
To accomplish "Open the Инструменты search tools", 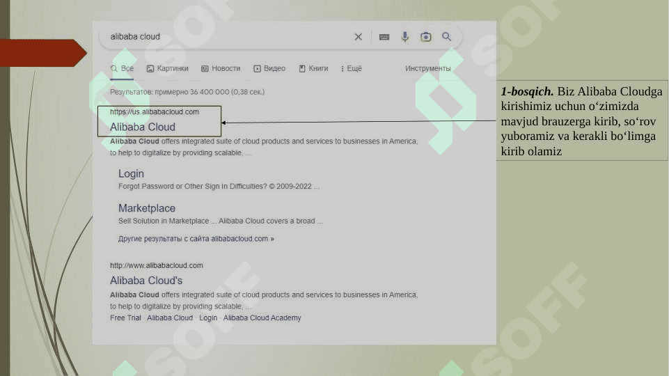I will click(427, 69).
